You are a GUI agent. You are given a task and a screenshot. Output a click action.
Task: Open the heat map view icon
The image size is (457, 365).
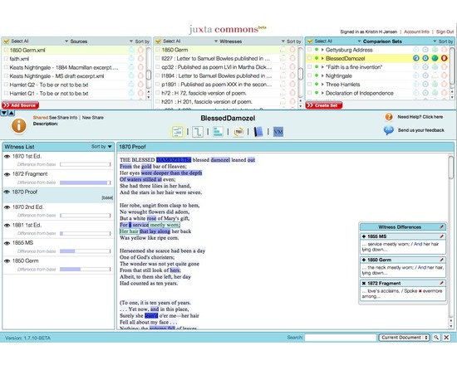point(178,132)
